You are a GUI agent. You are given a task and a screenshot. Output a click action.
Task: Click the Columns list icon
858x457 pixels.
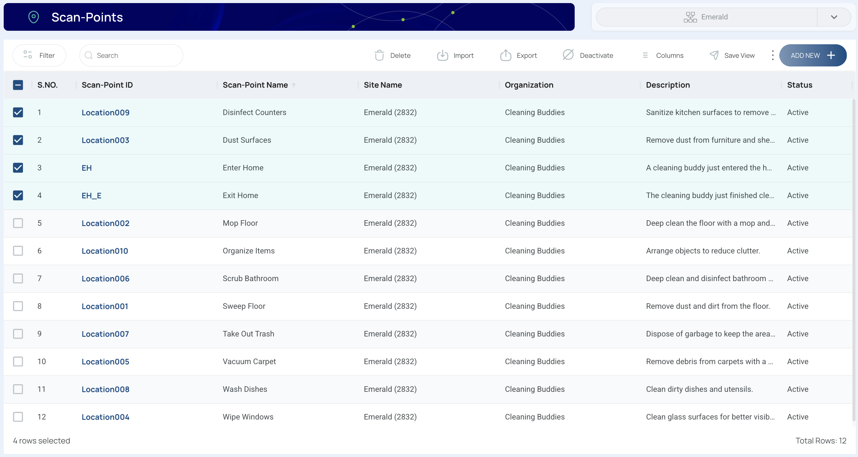click(x=645, y=55)
